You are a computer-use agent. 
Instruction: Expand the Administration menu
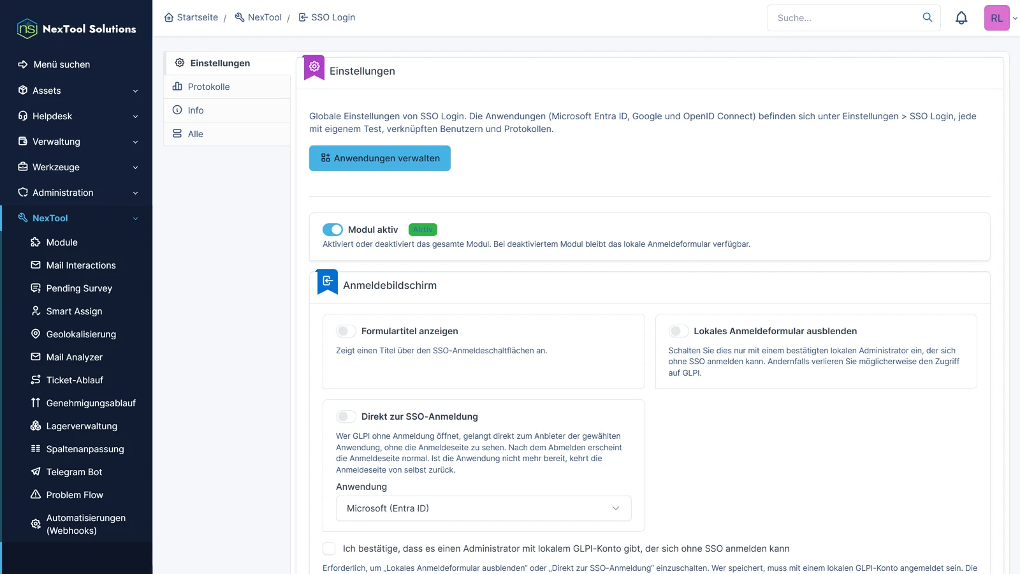[76, 193]
